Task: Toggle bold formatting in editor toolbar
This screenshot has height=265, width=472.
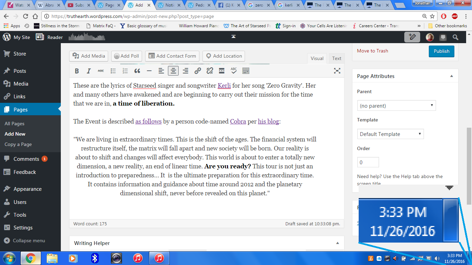Action: [77, 71]
